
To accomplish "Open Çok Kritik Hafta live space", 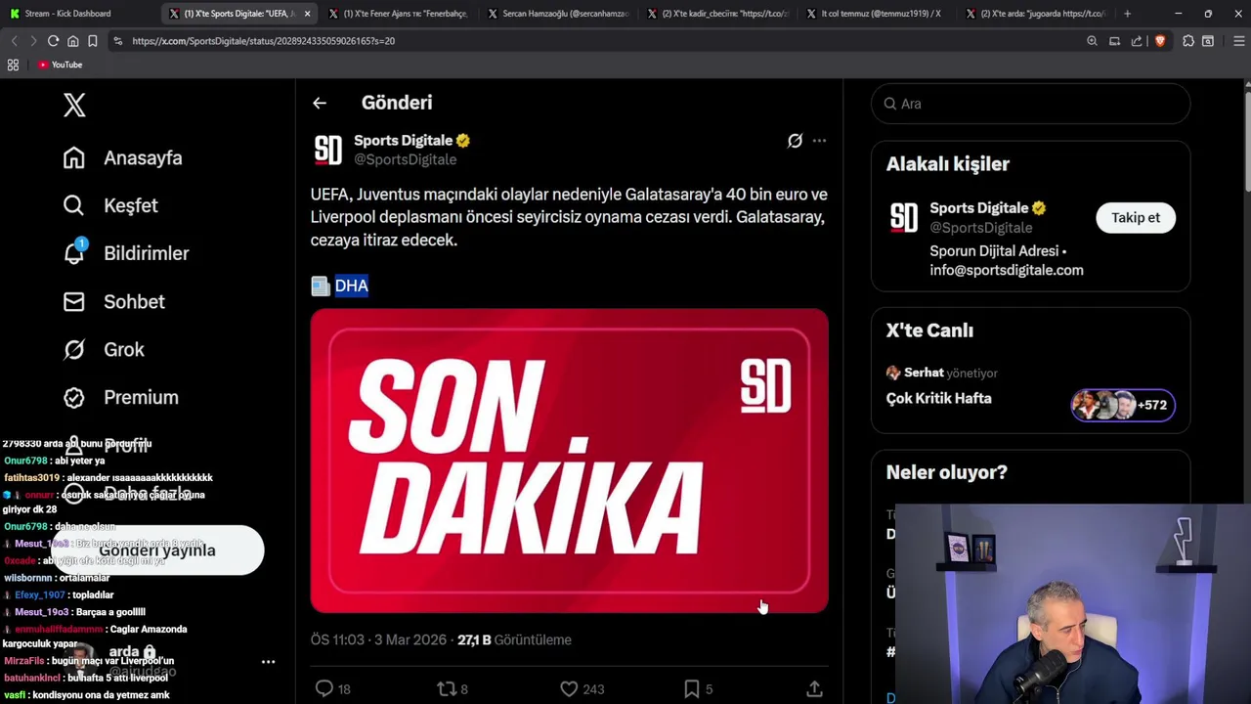I will coord(938,398).
